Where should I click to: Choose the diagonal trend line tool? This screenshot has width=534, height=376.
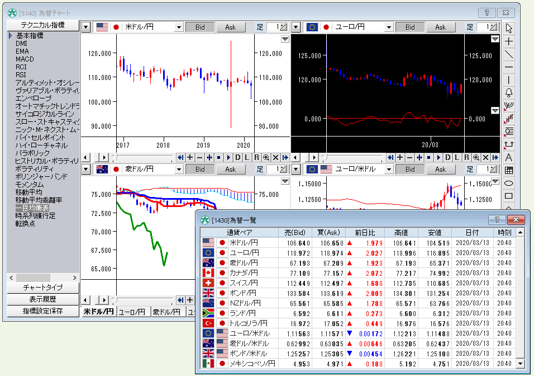[509, 55]
